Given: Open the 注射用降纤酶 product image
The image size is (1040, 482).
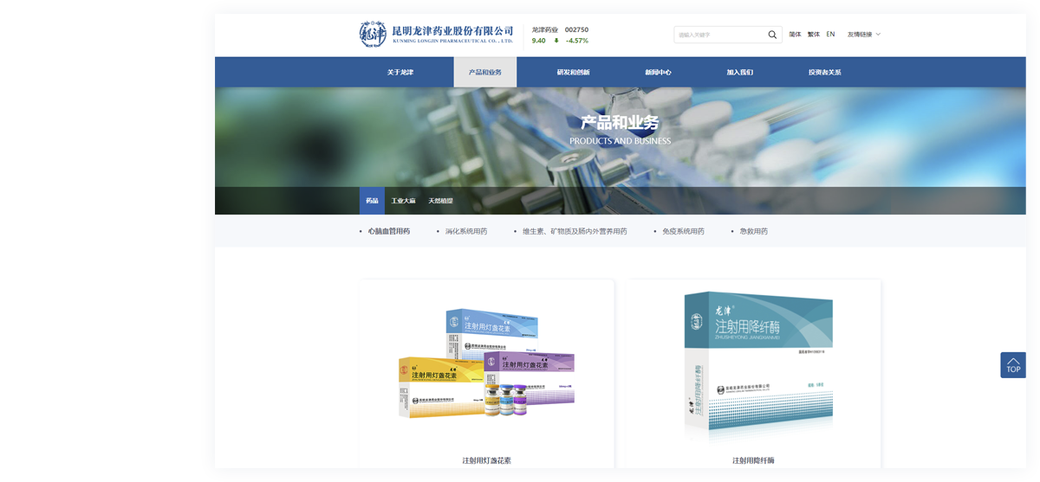Looking at the screenshot, I should tap(753, 363).
